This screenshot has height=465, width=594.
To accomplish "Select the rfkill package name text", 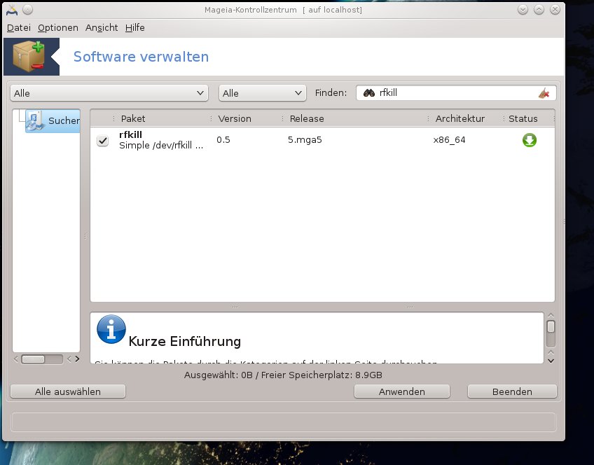I will 131,134.
